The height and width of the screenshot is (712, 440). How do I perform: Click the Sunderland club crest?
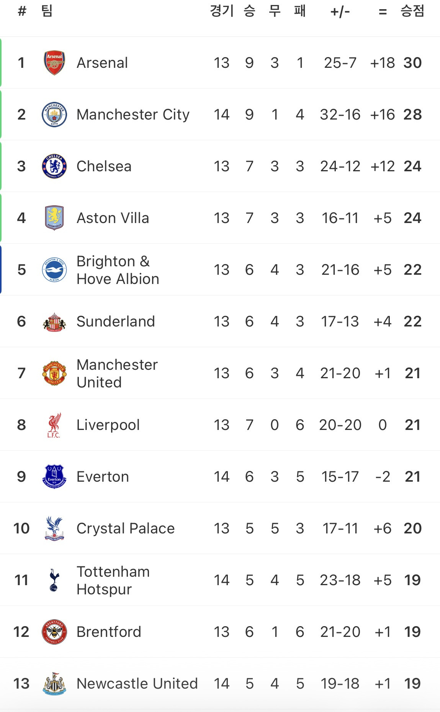54,322
